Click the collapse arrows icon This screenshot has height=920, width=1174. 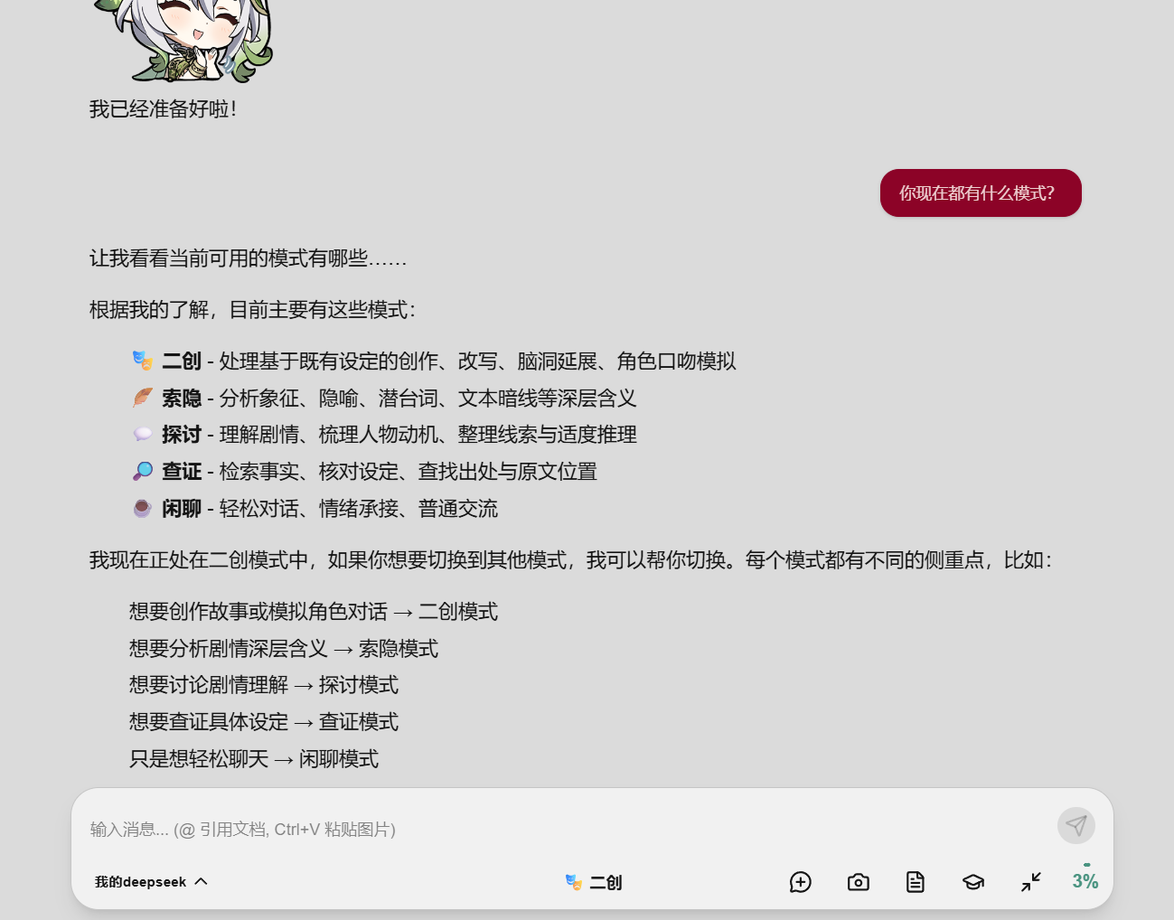click(1030, 882)
